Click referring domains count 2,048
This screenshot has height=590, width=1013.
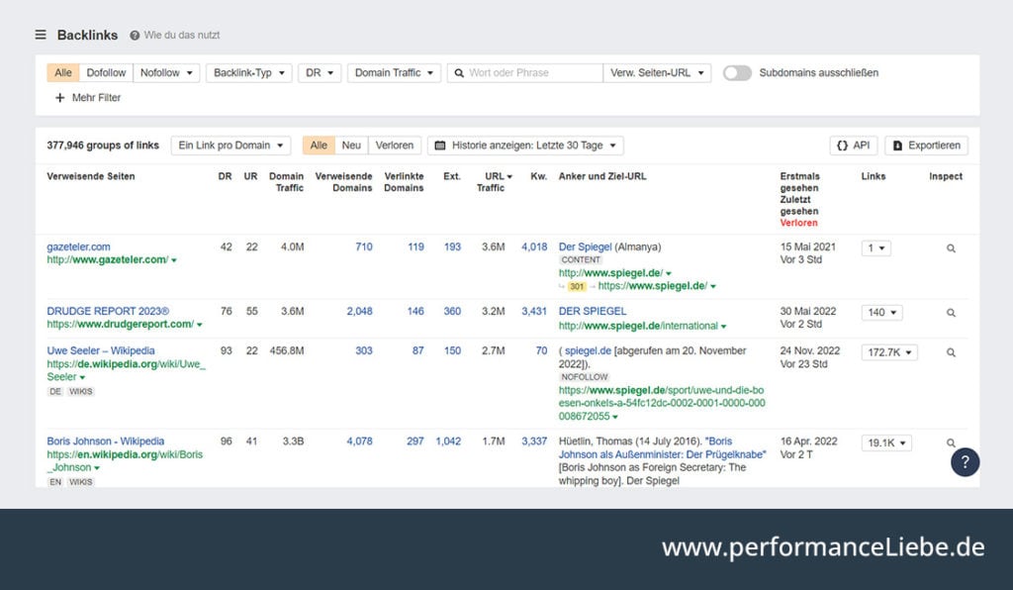click(x=359, y=311)
